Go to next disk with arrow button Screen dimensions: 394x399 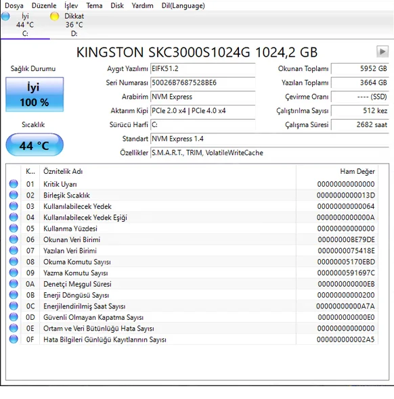pyautogui.click(x=382, y=51)
